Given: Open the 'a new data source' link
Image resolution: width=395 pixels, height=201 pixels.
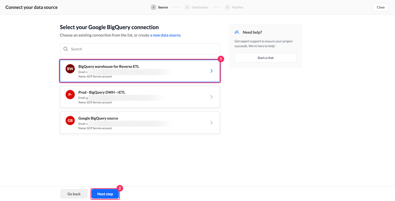Looking at the screenshot, I should tap(166, 35).
